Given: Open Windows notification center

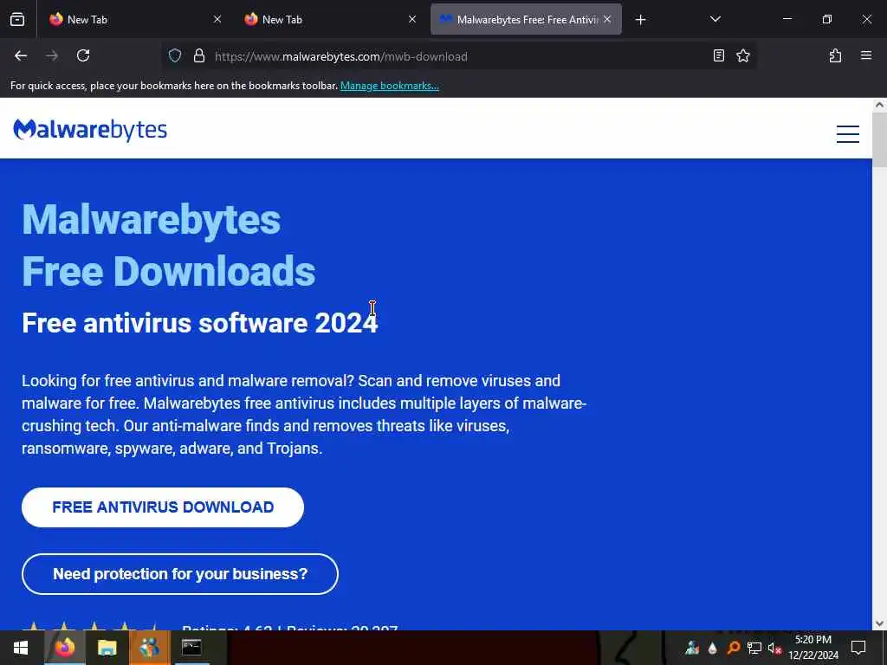Looking at the screenshot, I should tap(858, 648).
